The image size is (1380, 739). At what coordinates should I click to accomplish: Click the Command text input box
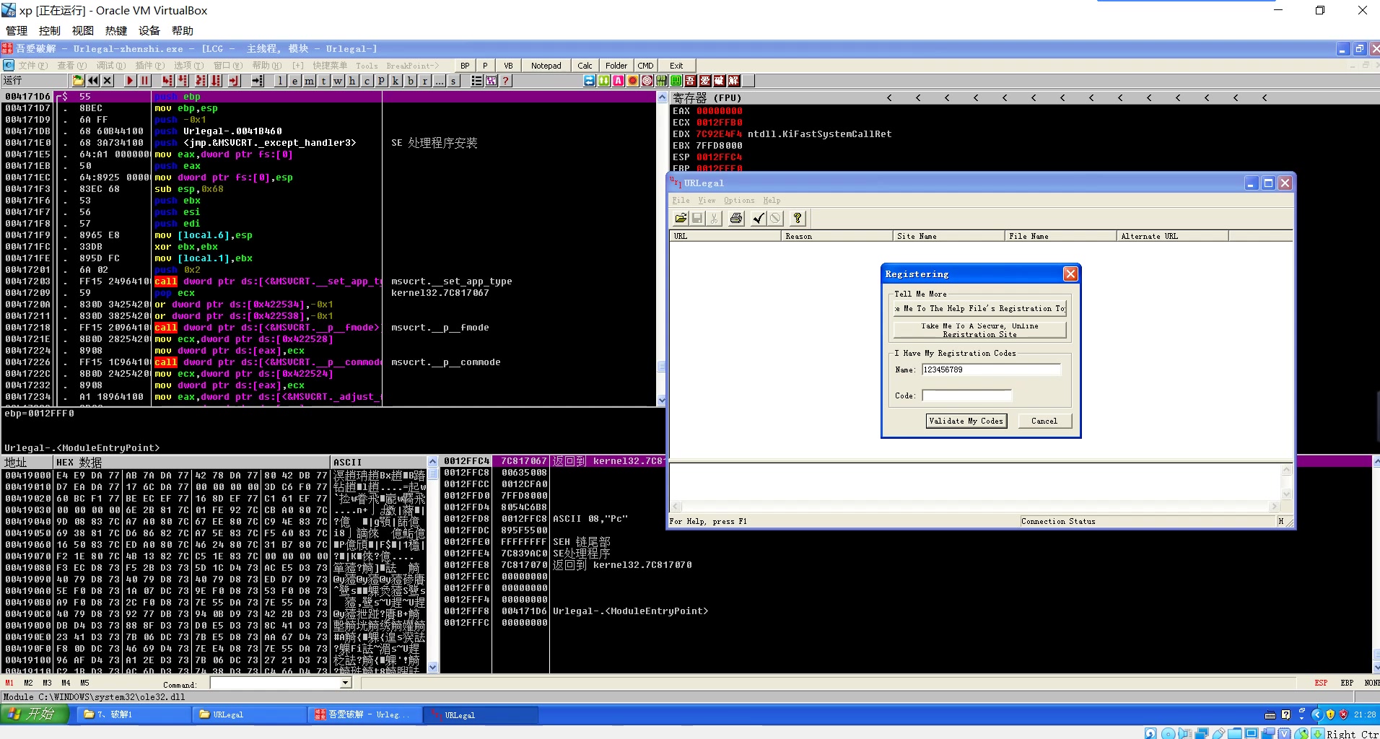(275, 683)
